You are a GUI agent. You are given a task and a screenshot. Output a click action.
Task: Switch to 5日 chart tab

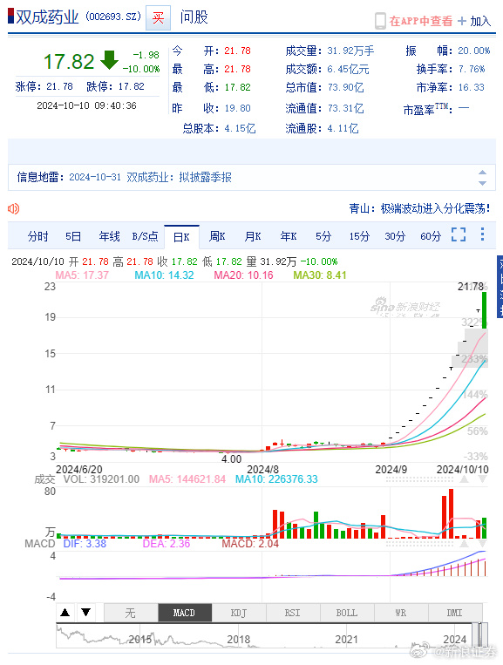pyautogui.click(x=73, y=236)
